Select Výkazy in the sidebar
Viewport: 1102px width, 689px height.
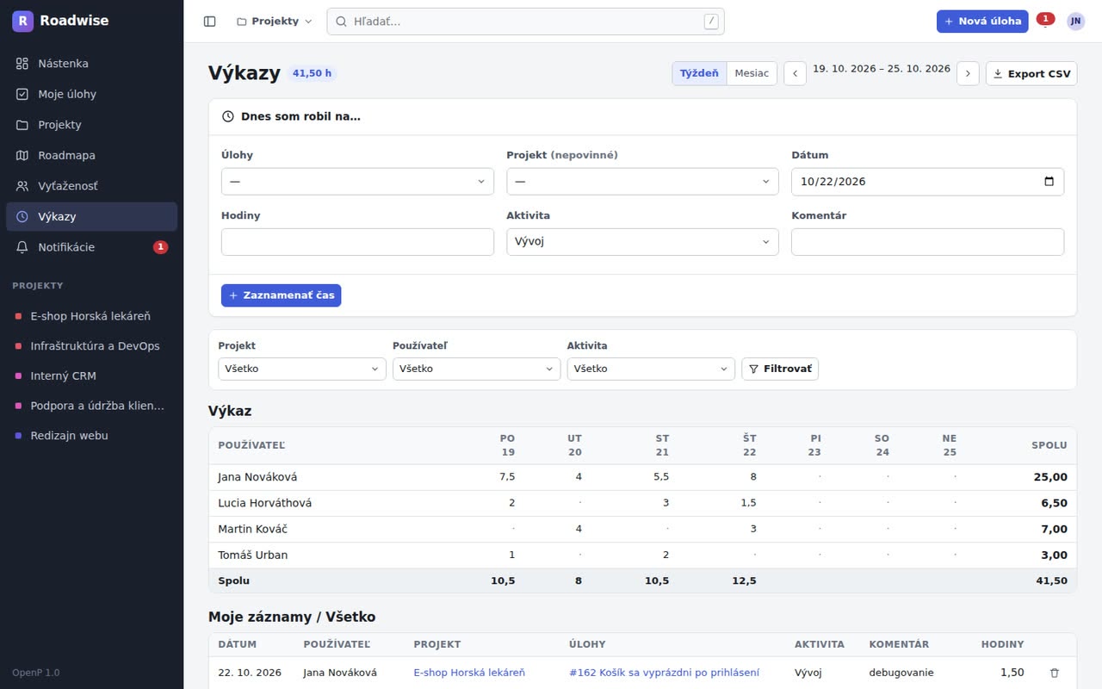pyautogui.click(x=91, y=216)
